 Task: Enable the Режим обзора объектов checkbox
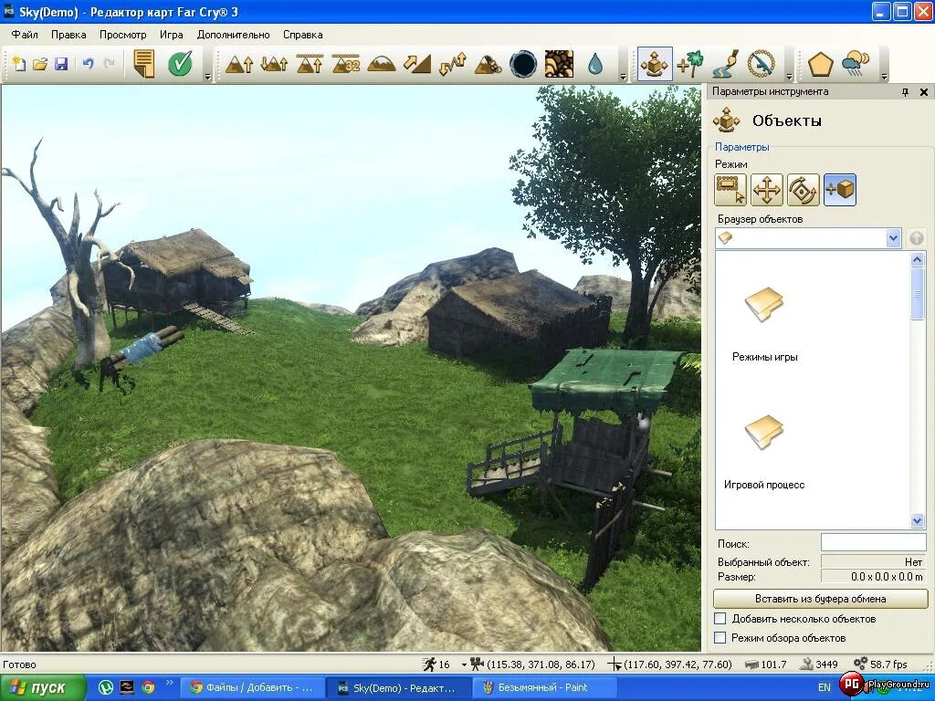720,637
